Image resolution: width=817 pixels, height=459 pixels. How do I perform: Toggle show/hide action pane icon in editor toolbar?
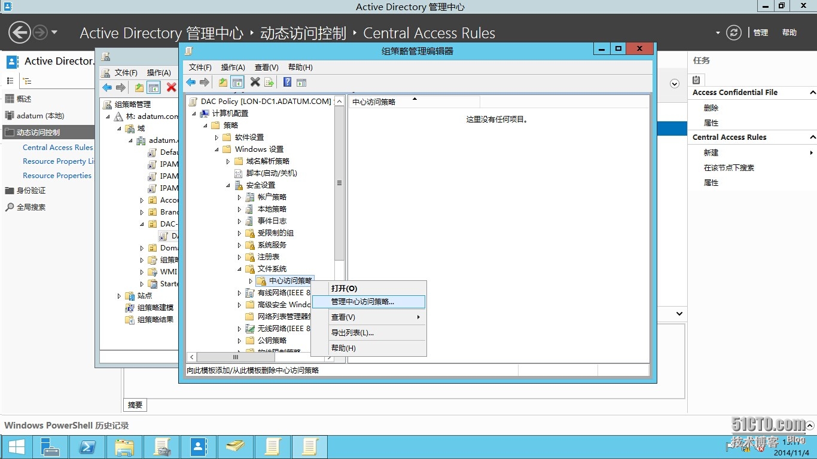pos(301,82)
